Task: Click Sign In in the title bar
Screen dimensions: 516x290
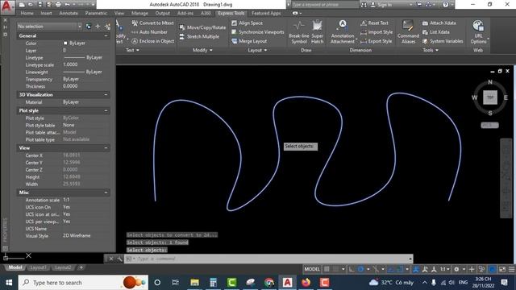Action: (x=381, y=5)
